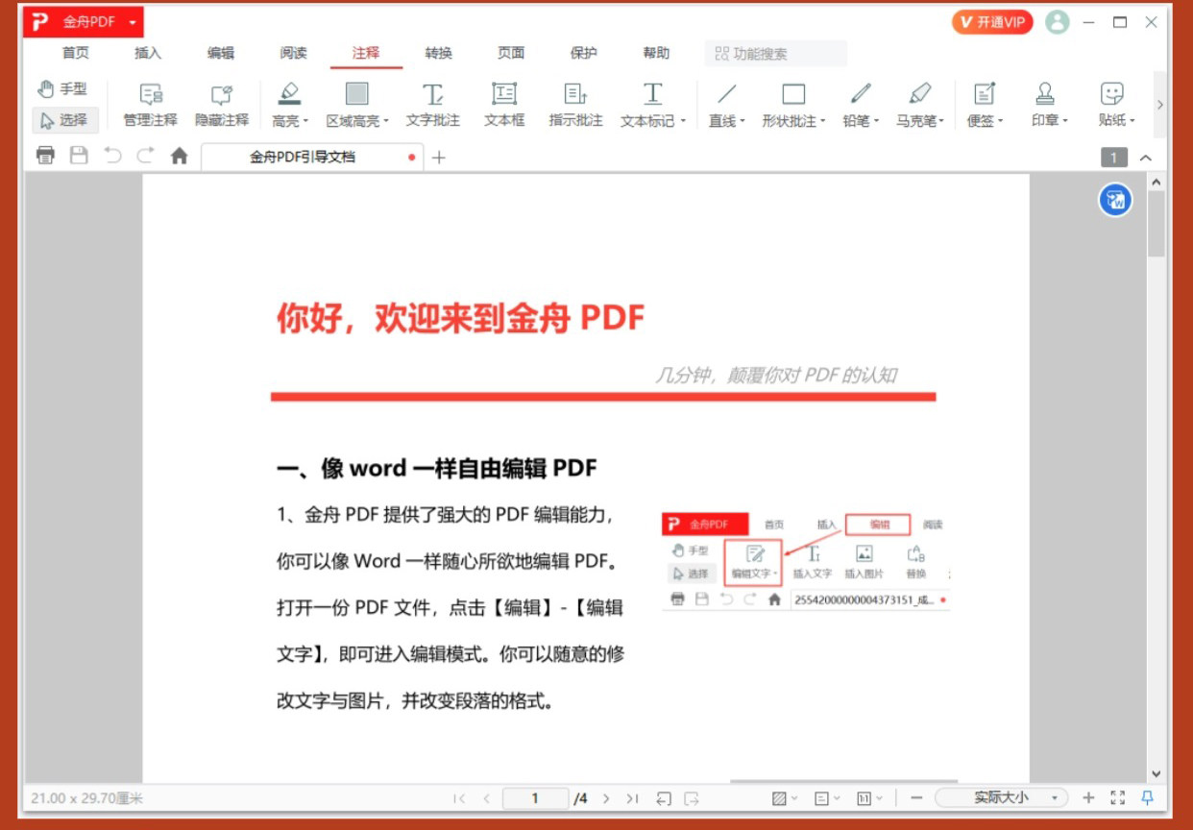Viewport: 1193px width, 830px height.
Task: Switch to the 首页 tab
Action: pos(76,53)
